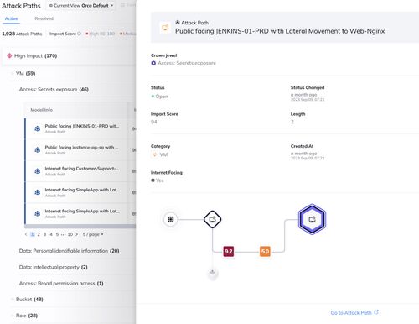This screenshot has height=324, width=419.
Task: Click the Impact Score value 94
Action: click(x=154, y=122)
